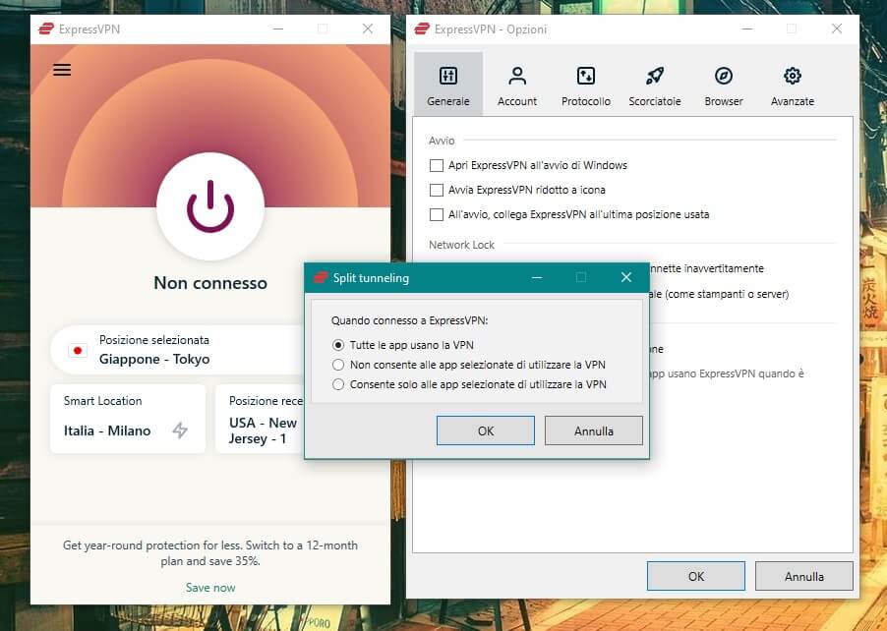The image size is (887, 631).
Task: Select Tutte le app usano la VPN
Action: click(x=338, y=345)
